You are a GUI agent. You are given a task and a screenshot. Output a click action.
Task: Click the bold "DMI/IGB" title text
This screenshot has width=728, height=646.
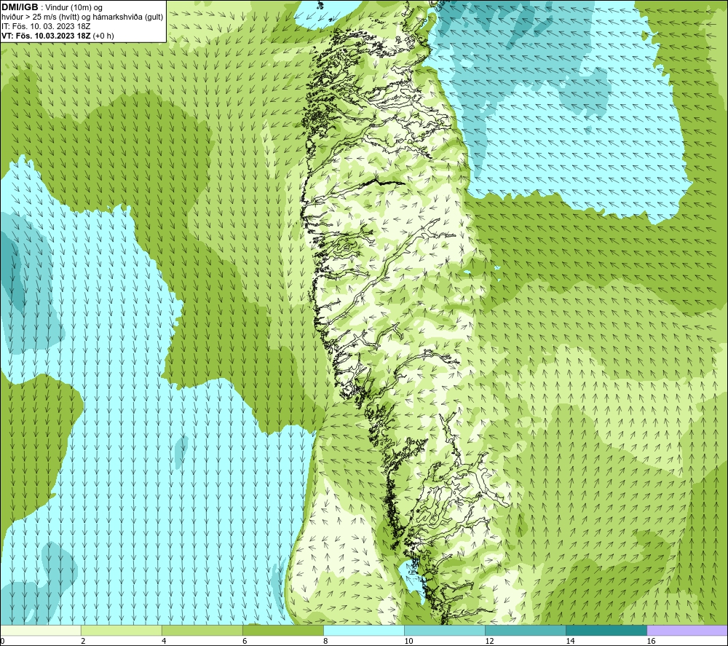coord(20,7)
